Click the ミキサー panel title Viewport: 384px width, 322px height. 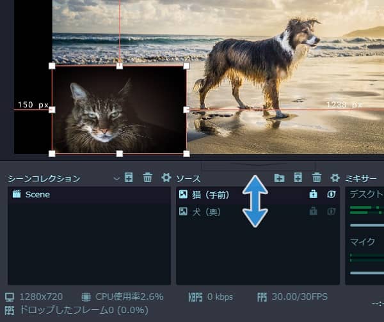click(x=360, y=179)
